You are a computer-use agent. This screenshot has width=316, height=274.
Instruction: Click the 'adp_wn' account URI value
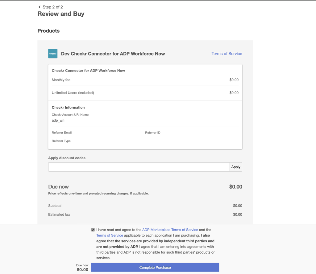[58, 121]
